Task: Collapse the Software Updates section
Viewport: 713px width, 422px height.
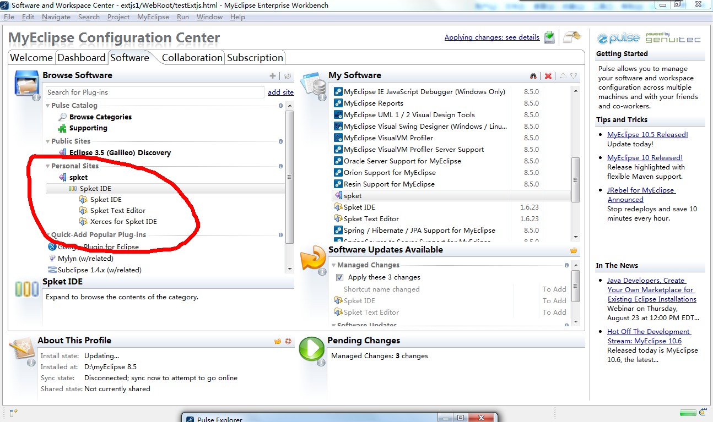Action: [x=334, y=325]
